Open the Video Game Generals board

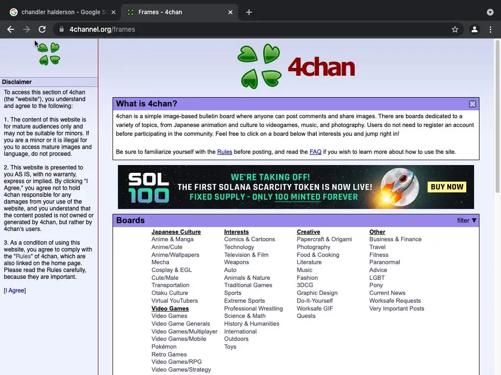pyautogui.click(x=181, y=324)
